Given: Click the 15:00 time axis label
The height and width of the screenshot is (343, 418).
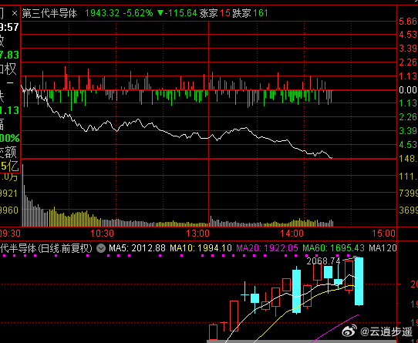Looking at the screenshot, I should click(383, 234).
